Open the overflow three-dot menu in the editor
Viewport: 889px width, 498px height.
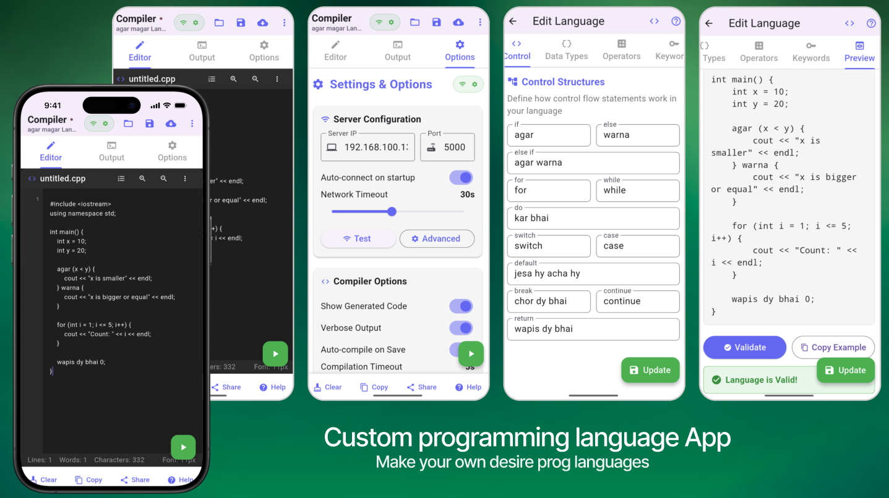pyautogui.click(x=185, y=179)
